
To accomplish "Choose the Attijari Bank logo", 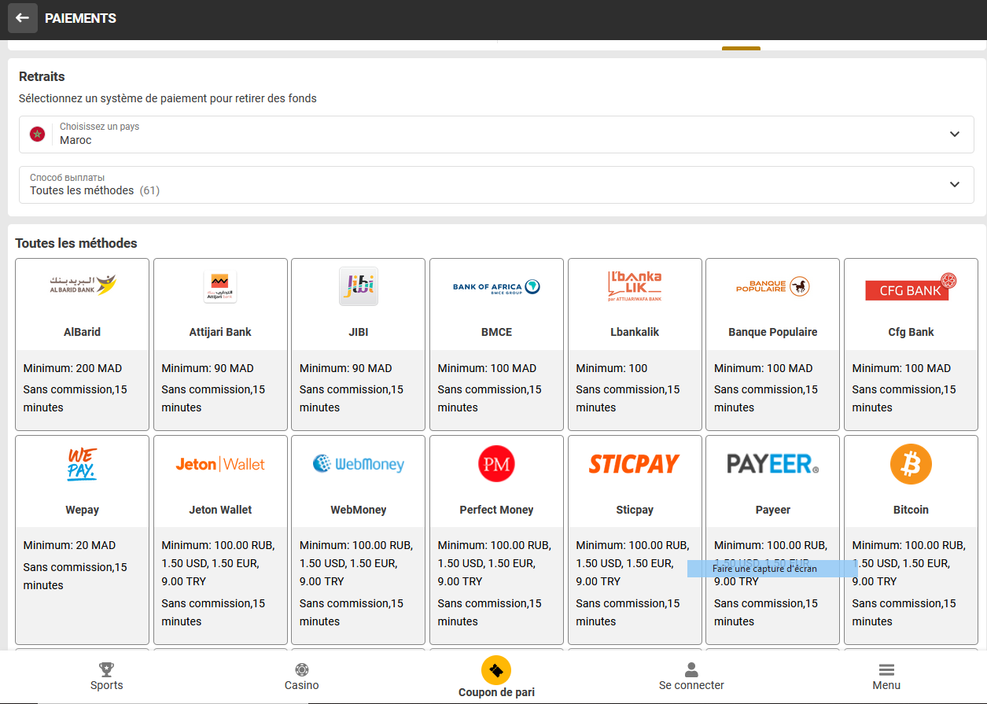I will point(220,286).
